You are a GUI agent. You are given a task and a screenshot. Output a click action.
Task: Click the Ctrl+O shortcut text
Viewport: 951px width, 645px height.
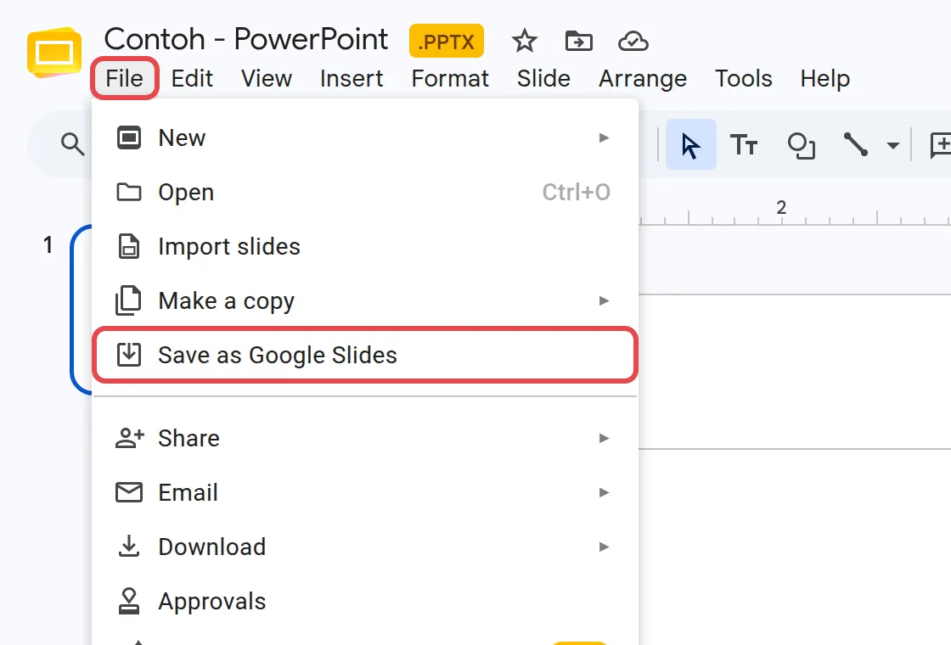[x=576, y=192]
